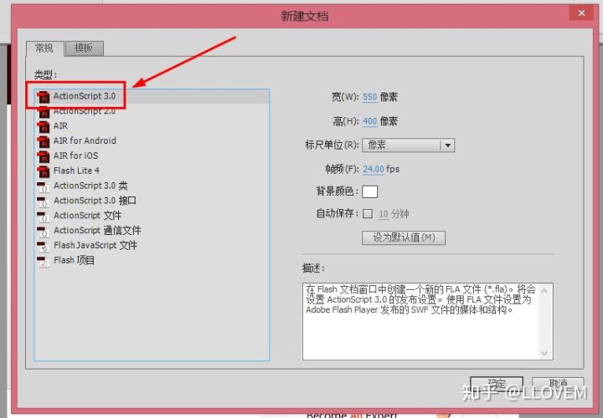Pick the Flash JavaScript 文件 icon

pyautogui.click(x=43, y=246)
